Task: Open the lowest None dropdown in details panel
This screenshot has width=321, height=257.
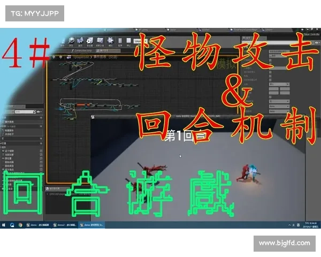Action: [279, 111]
